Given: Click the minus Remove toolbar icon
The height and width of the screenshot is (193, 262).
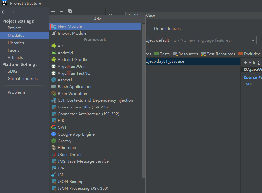Looking at the screenshot, I should coord(62,11).
